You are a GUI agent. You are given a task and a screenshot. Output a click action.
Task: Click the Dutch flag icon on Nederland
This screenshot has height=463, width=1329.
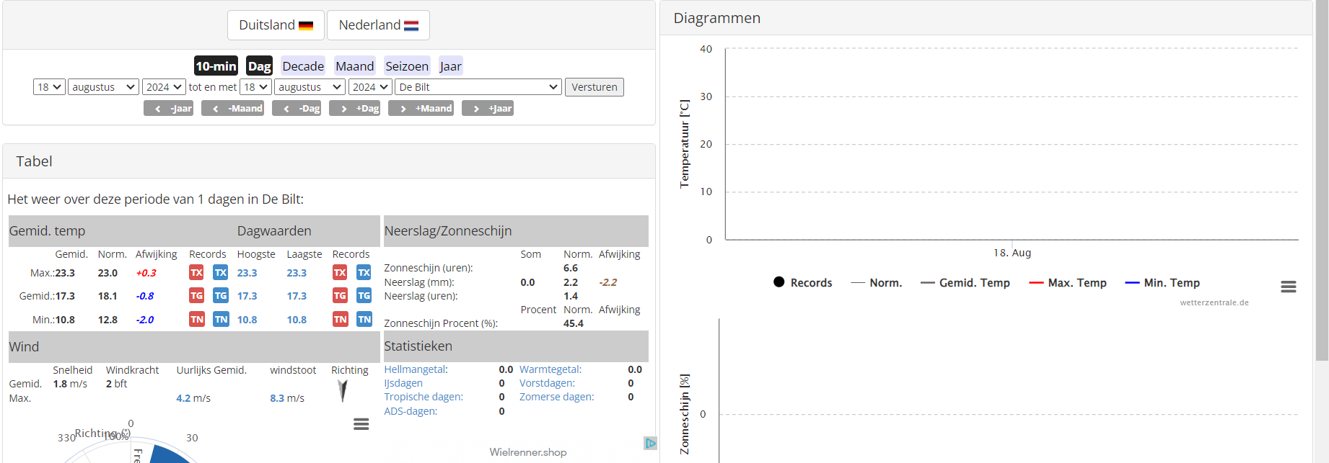pyautogui.click(x=411, y=26)
